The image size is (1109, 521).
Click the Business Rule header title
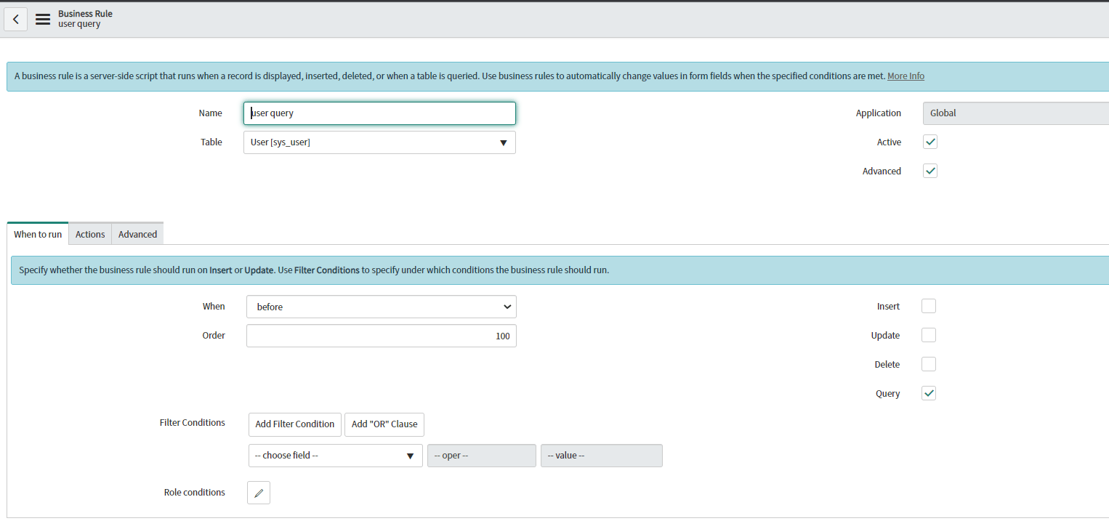tap(85, 14)
